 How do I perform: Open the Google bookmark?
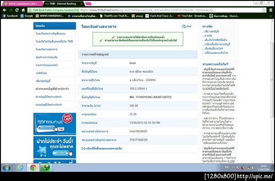(27, 16)
